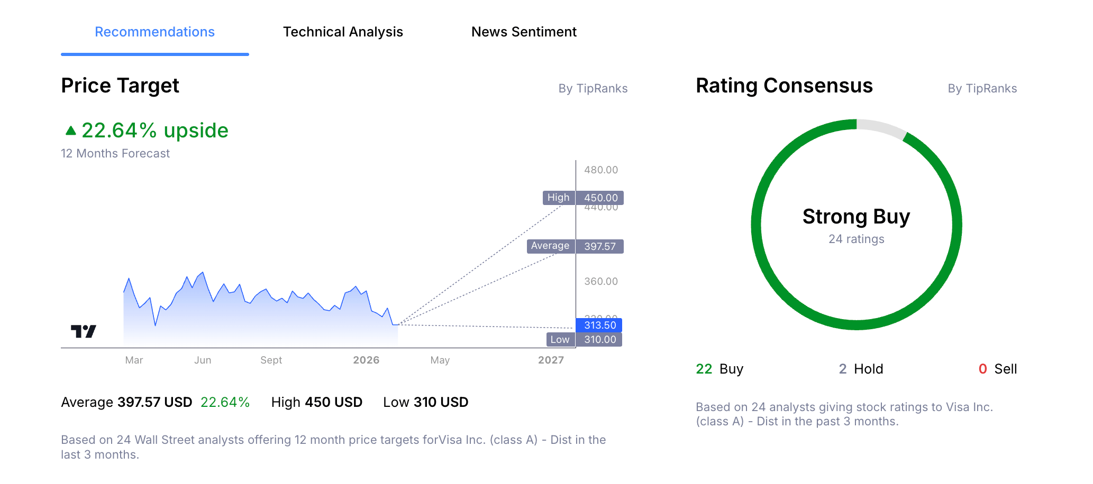Screen dimensions: 1093x484
Task: Click the 2027 label on the timeline
Action: click(x=551, y=360)
